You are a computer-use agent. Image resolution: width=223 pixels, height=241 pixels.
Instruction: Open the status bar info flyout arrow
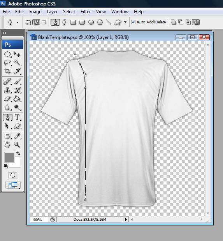coord(126,220)
